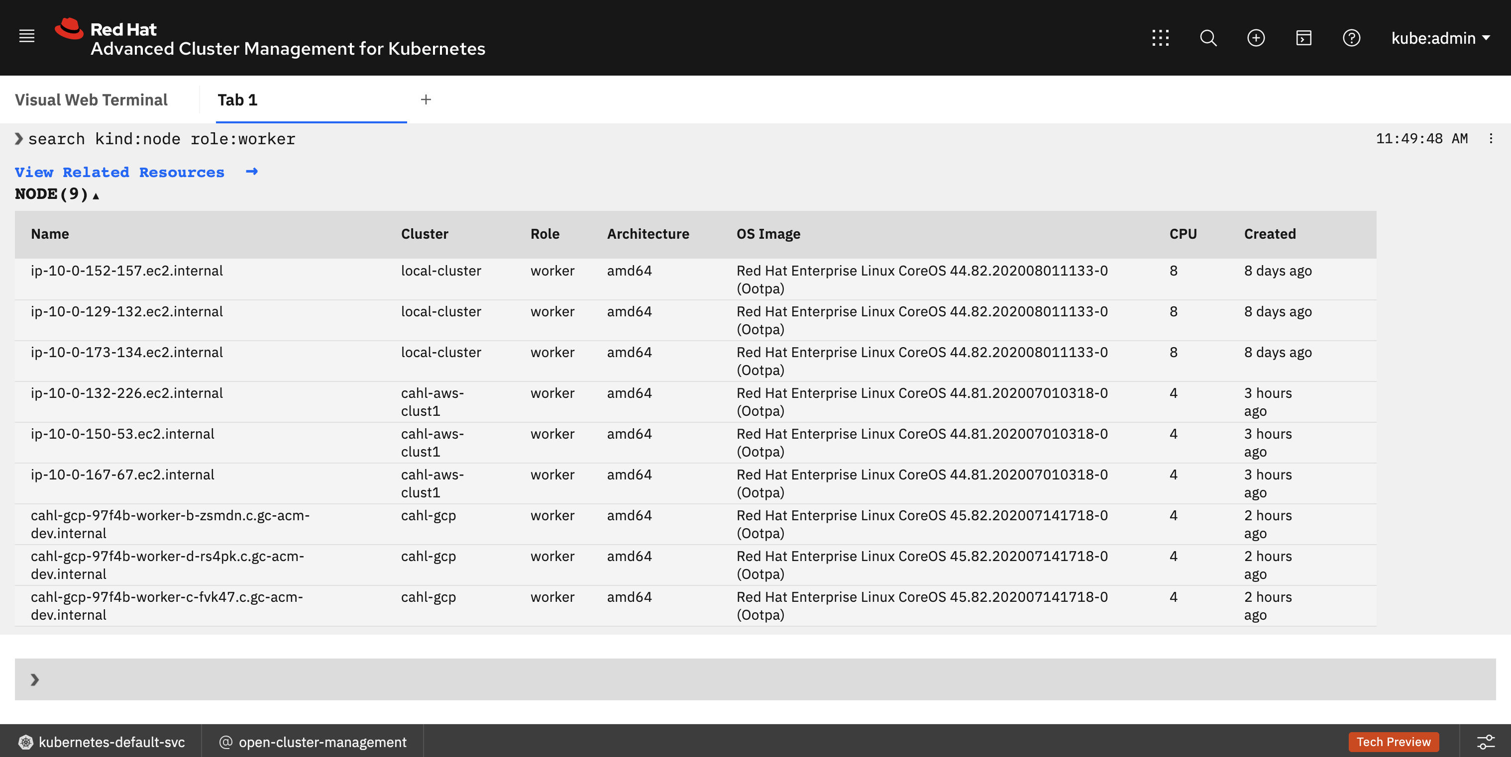Click the create (plus) icon in header
Screen dimensions: 1511x757
[x=1256, y=37]
